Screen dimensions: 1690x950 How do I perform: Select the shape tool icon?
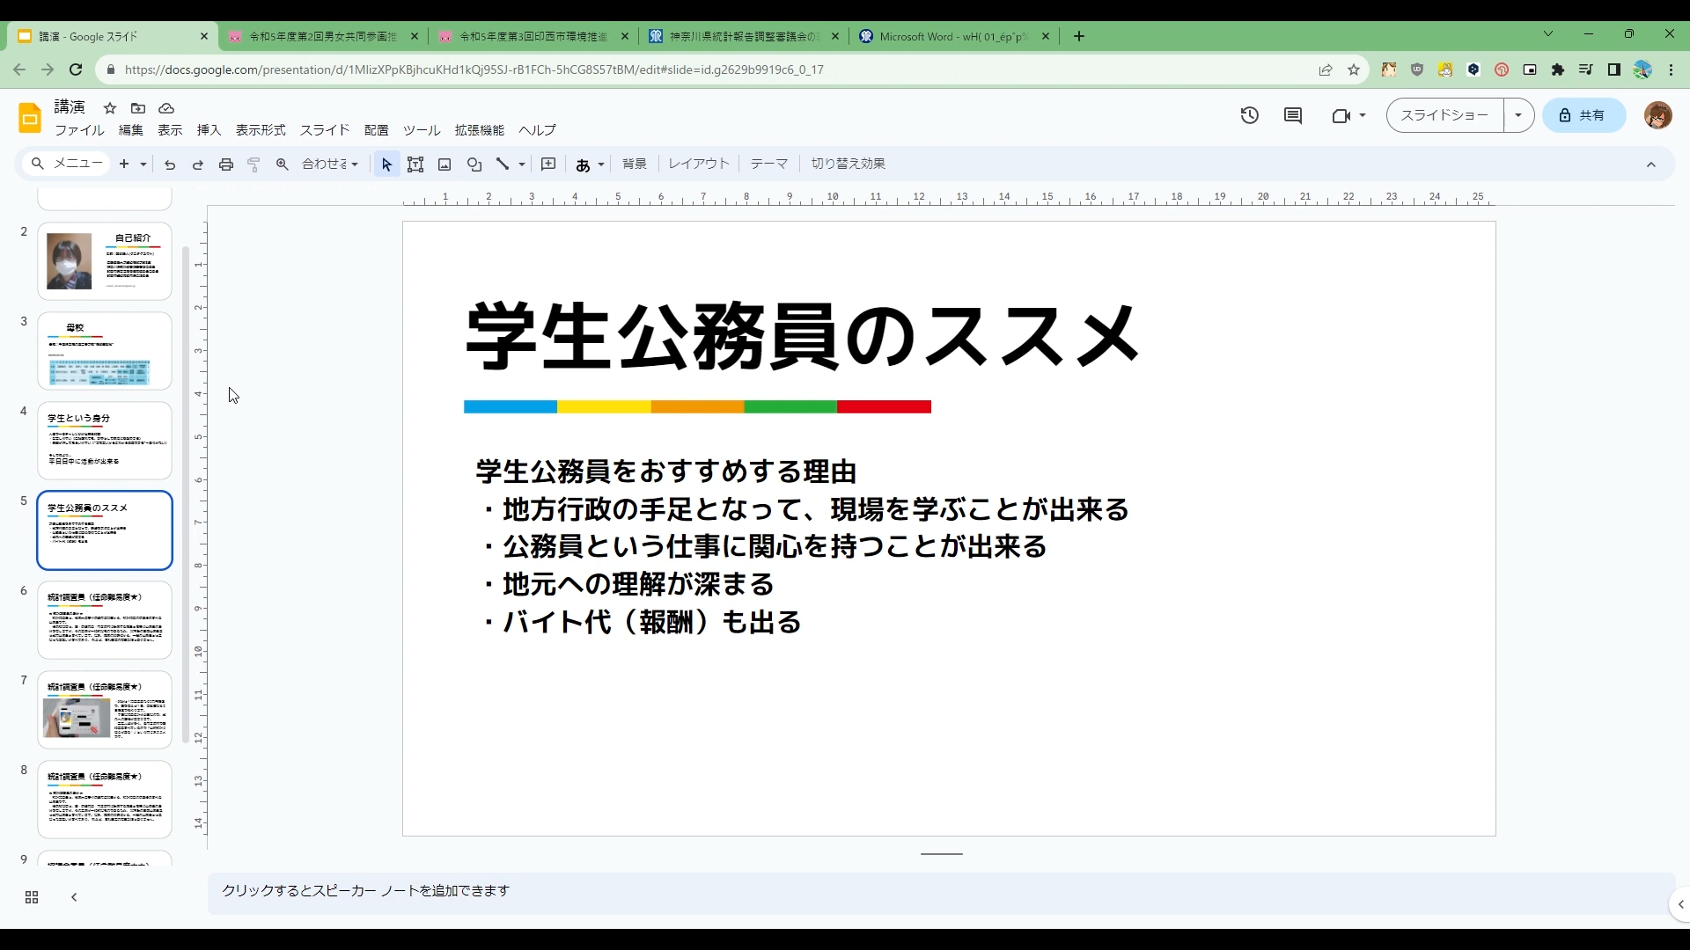(x=474, y=164)
